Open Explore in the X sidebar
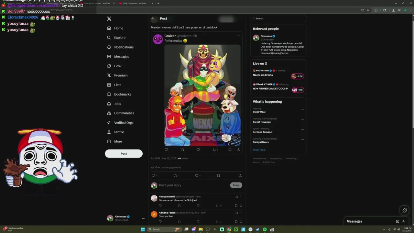The height and width of the screenshot is (233, 414). [116, 38]
